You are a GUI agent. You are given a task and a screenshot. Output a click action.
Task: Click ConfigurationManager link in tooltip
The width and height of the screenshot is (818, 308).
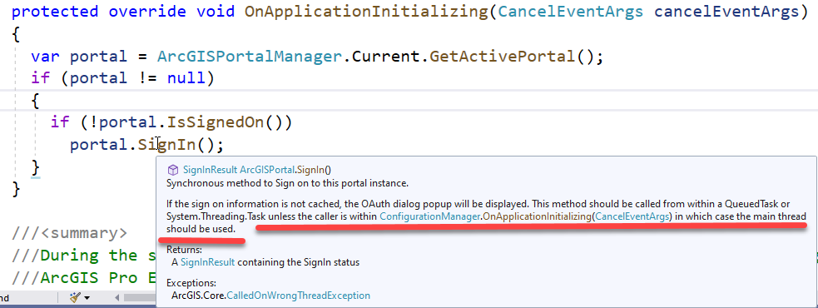click(x=430, y=216)
